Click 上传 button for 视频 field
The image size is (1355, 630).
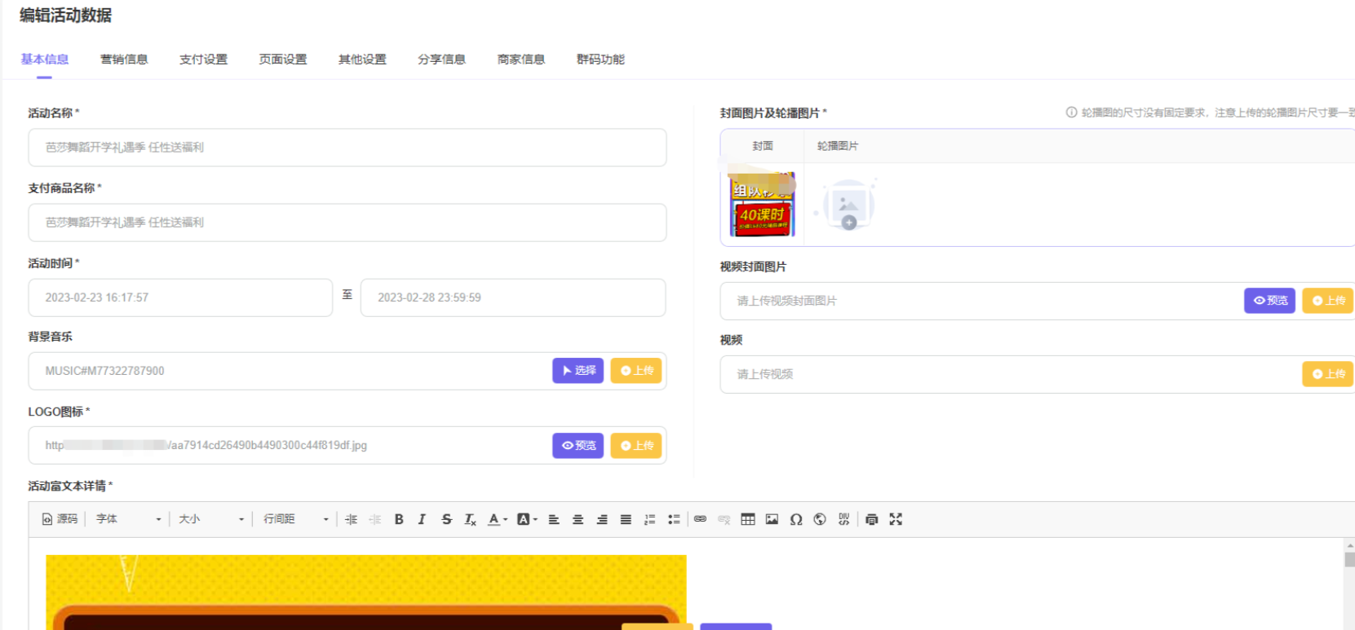coord(1328,374)
